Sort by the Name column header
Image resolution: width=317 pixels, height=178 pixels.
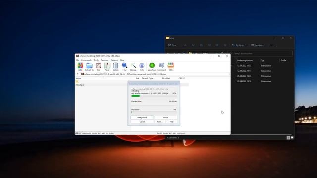pos(78,78)
